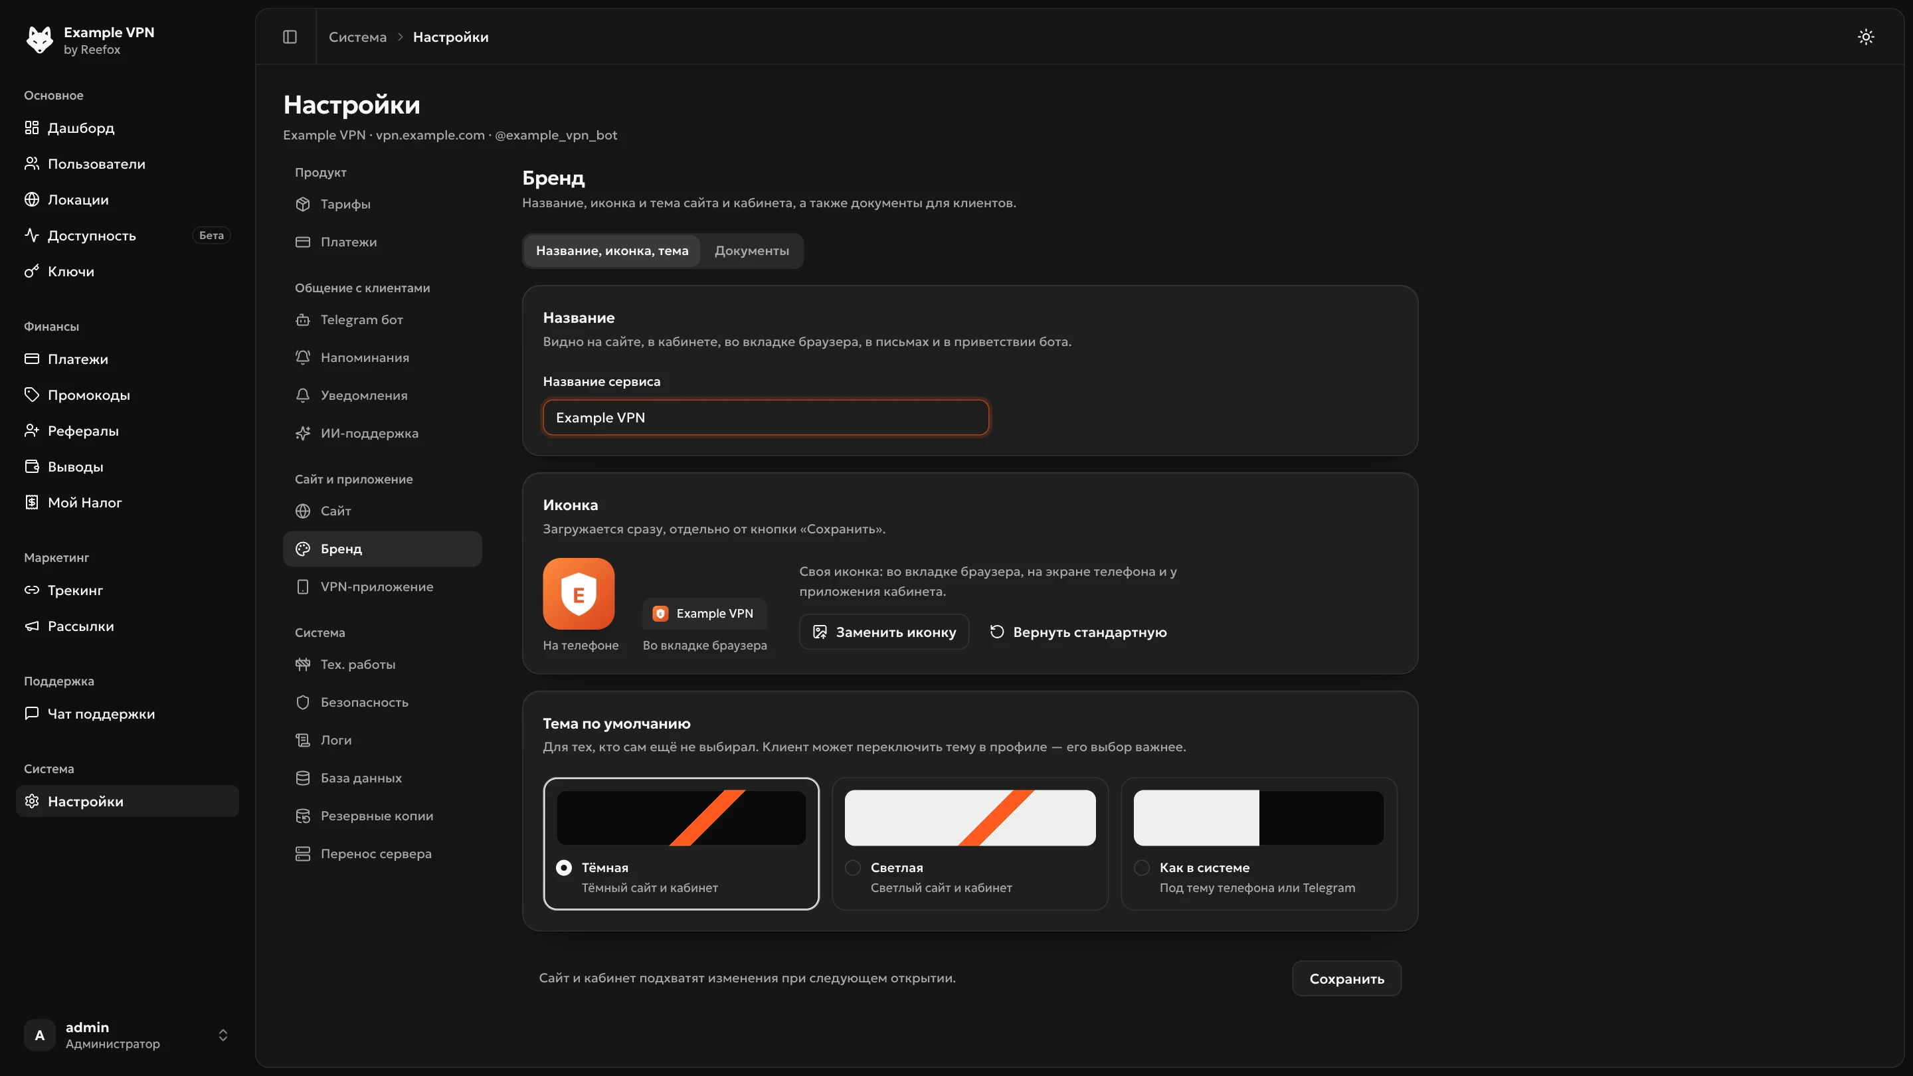Switch theme using the sun icon
Viewport: 1913px width, 1076px height.
[x=1865, y=37]
